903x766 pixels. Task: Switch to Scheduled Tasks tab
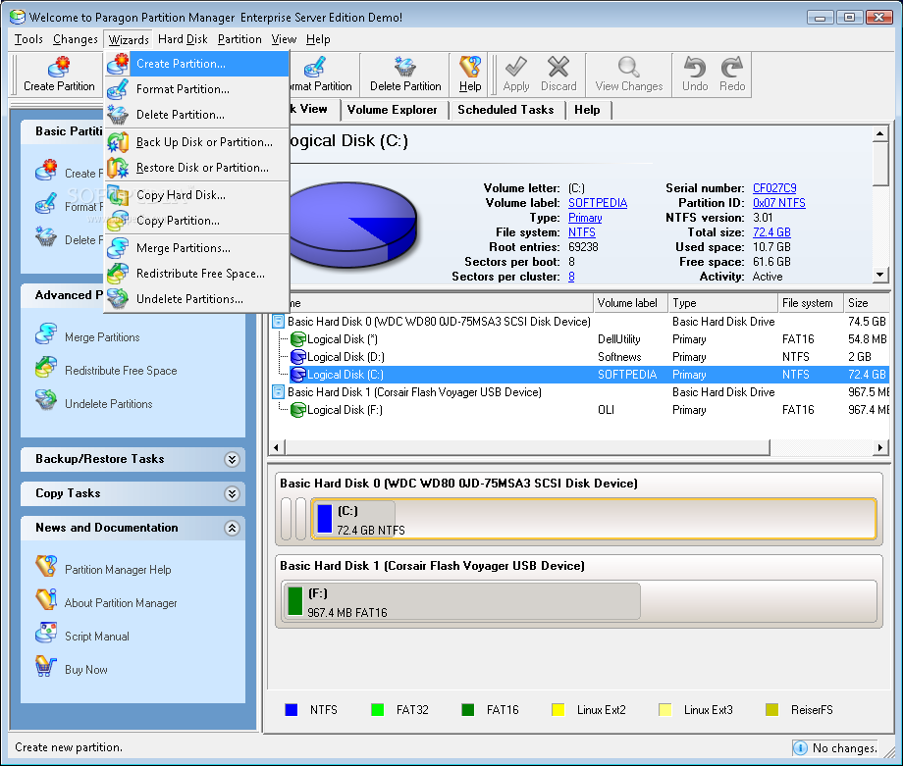[x=505, y=109]
